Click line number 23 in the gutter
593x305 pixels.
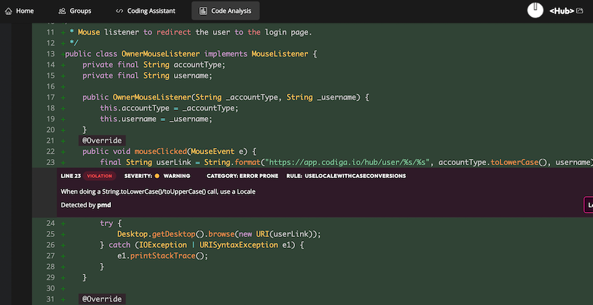50,162
